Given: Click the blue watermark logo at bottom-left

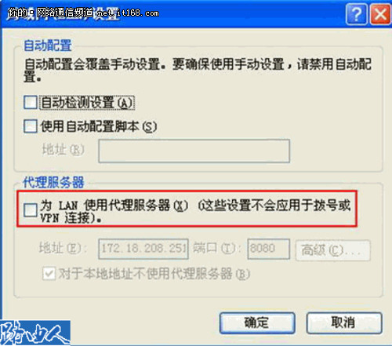Looking at the screenshot, I should (x=34, y=333).
